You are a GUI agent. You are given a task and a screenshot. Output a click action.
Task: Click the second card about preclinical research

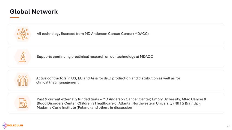[116, 57]
